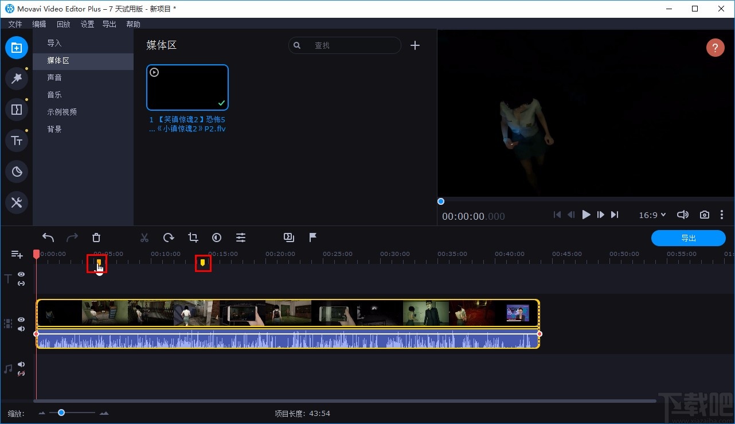
Task: Open the Titles text panel icon
Action: click(x=17, y=141)
